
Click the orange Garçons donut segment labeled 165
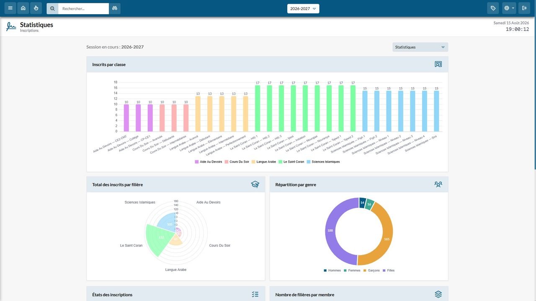pos(386,238)
